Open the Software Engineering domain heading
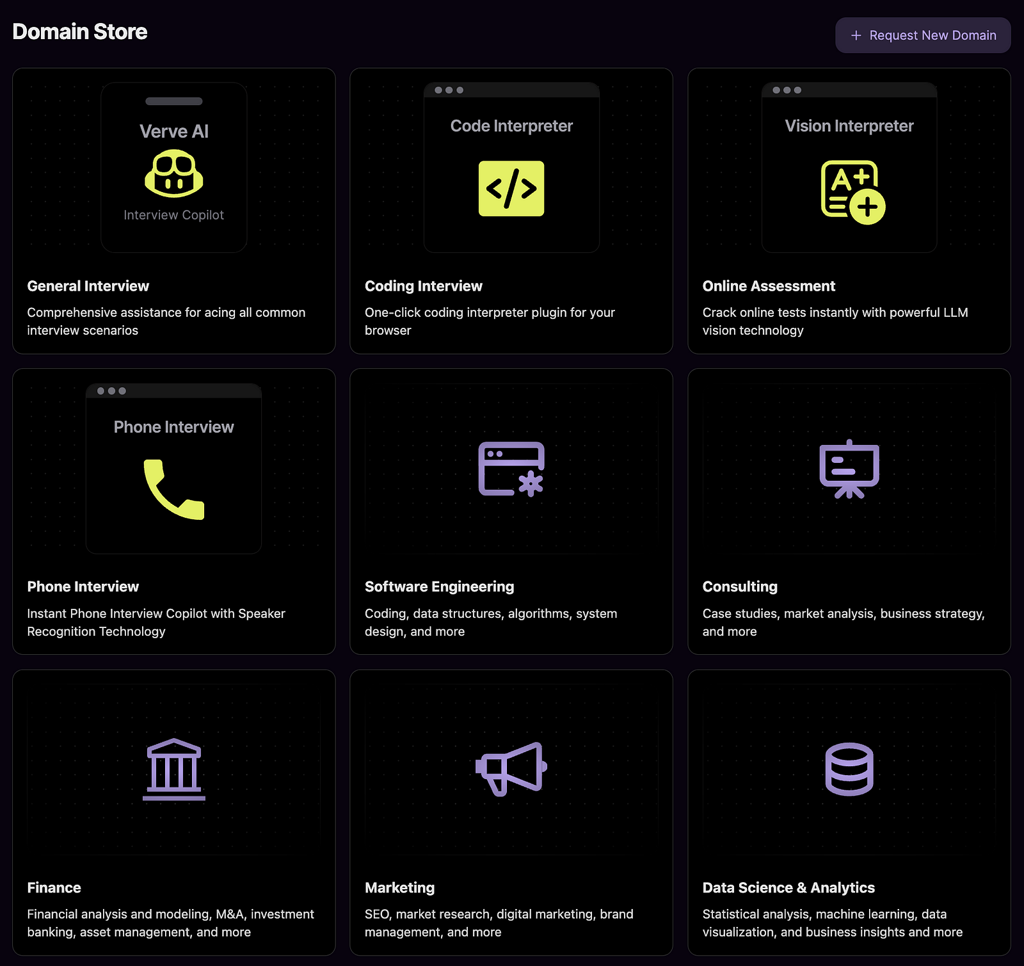1024x966 pixels. pos(439,587)
